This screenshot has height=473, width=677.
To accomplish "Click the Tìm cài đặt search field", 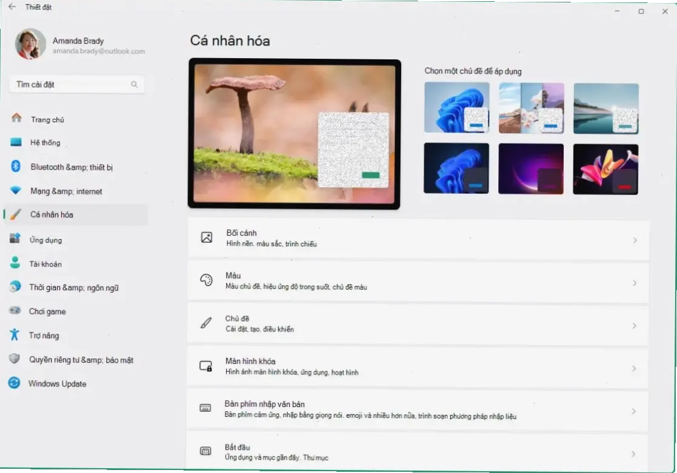I will pyautogui.click(x=70, y=85).
